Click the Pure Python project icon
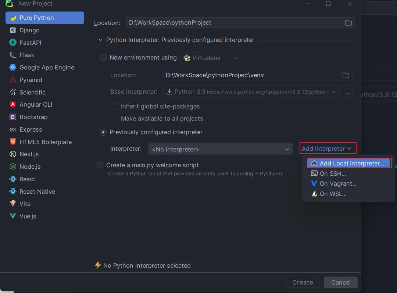Viewport: 397px width, 293px height. coord(13,18)
